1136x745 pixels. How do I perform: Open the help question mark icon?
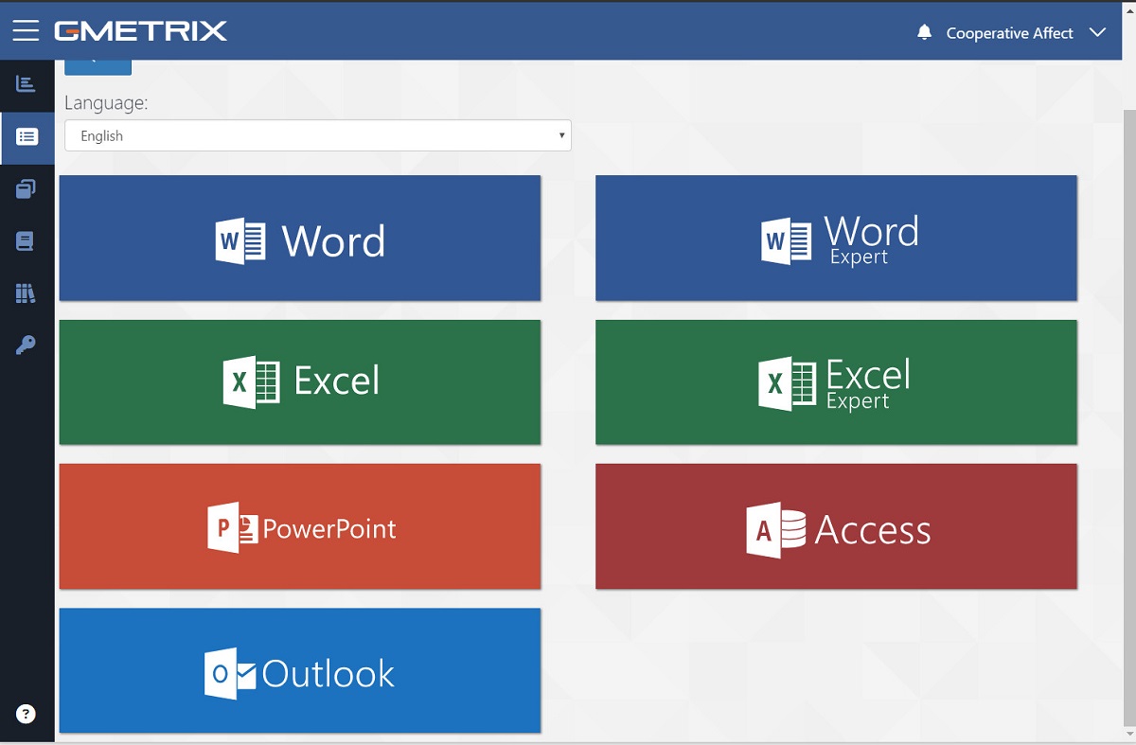click(26, 714)
